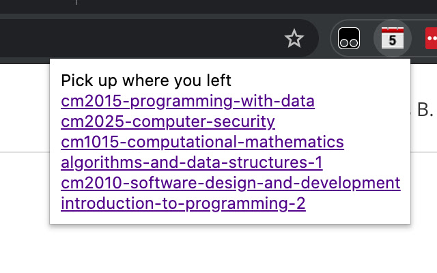Open cm2015-programming-with-data link
437x273 pixels.
(x=188, y=102)
